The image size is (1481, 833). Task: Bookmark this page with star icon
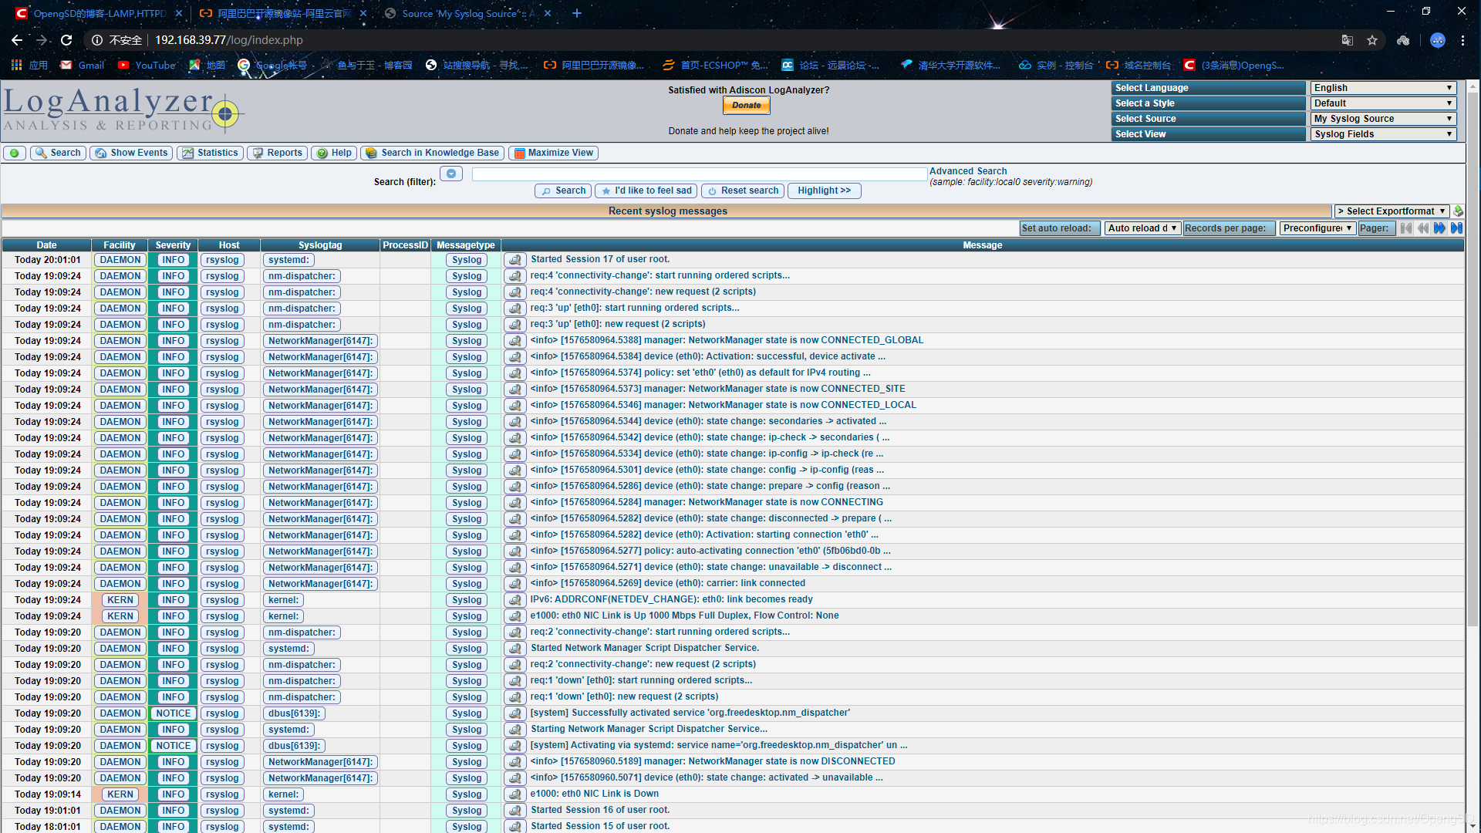click(x=1372, y=40)
